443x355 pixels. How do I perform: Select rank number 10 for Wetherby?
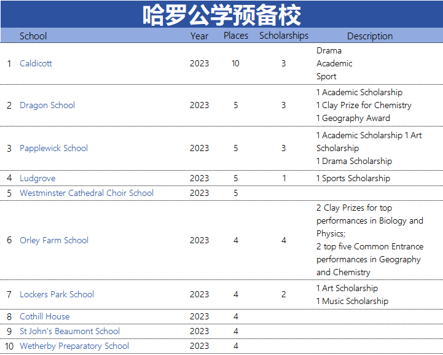[x=9, y=346]
